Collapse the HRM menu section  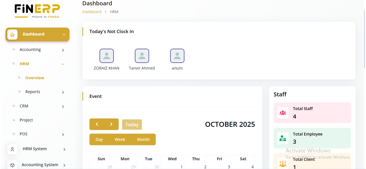[x=63, y=64]
